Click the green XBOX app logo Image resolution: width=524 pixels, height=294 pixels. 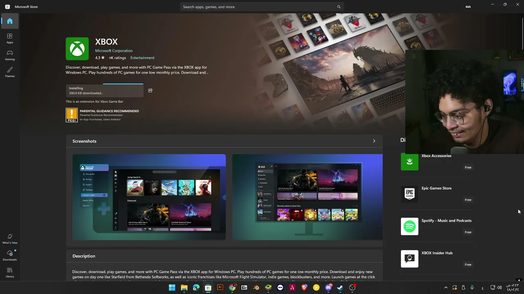click(x=77, y=49)
